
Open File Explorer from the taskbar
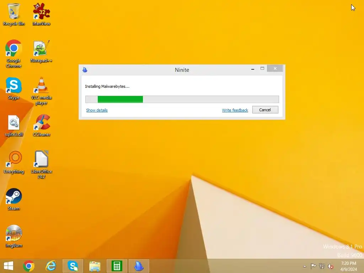point(95,266)
